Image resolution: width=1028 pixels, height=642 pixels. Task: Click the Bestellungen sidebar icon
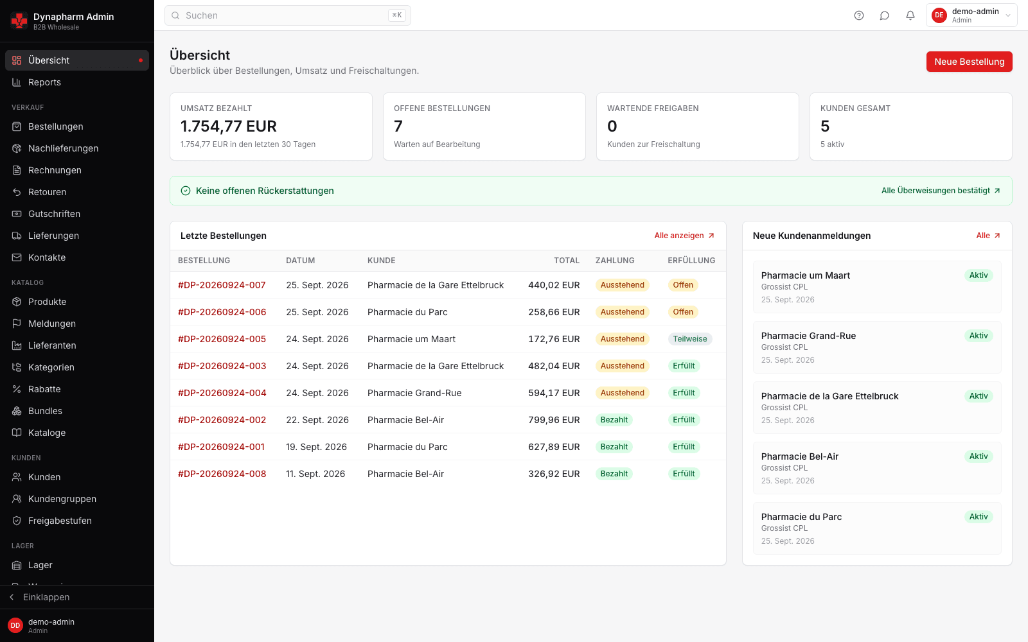[17, 126]
